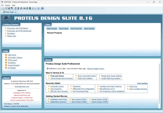Click the book icon beside IoT Builder
Viewport: 163px width, 113px height.
(x=6, y=68)
